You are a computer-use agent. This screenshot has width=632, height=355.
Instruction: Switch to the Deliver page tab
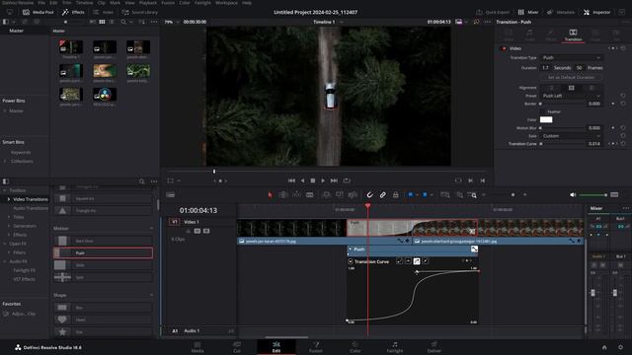pyautogui.click(x=434, y=347)
